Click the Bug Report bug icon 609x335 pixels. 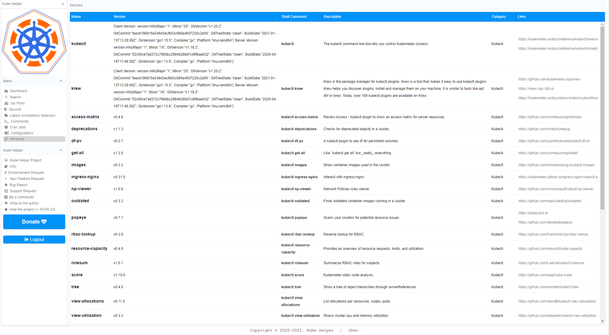point(6,185)
